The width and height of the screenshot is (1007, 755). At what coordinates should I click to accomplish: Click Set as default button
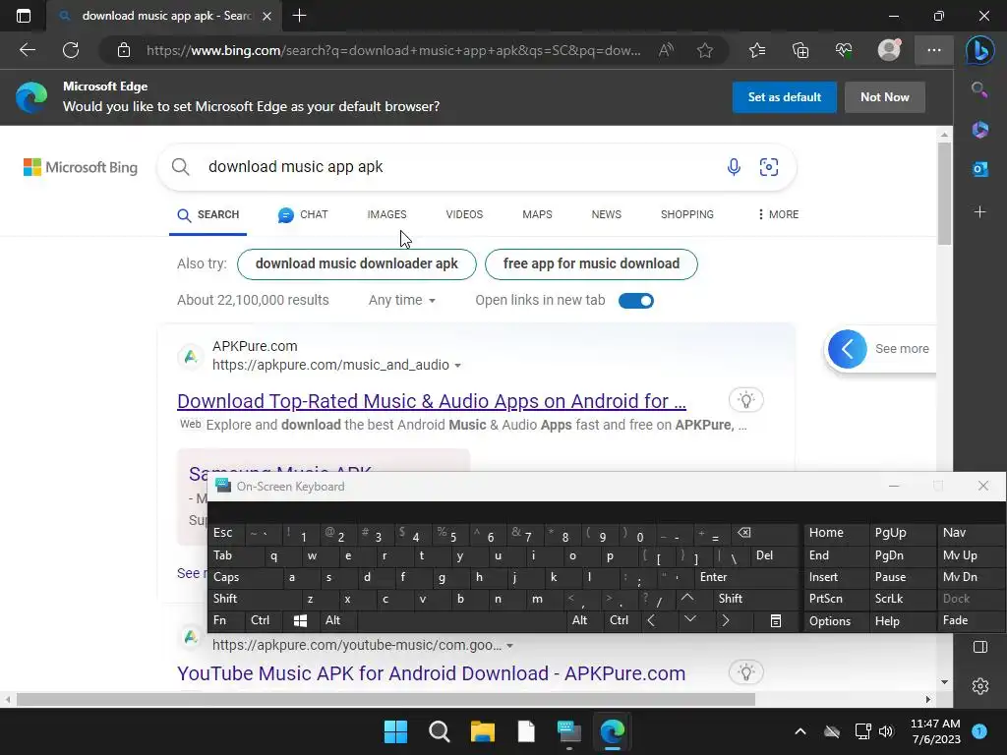pos(784,97)
